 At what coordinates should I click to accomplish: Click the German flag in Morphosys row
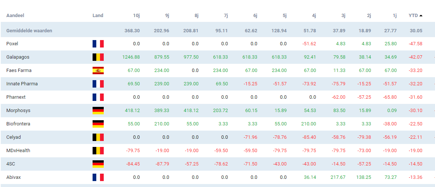pos(98,111)
